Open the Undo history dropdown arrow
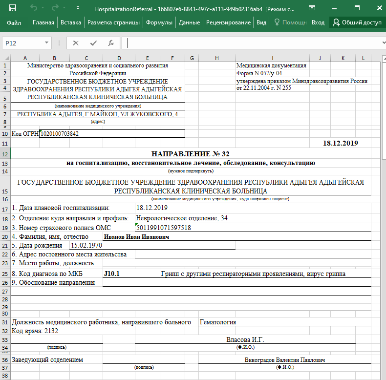Screen dimensions: 386x380 (x=43, y=8)
